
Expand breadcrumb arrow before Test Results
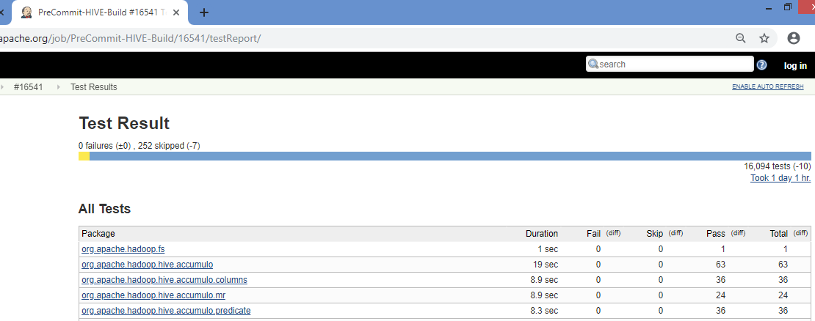[59, 86]
